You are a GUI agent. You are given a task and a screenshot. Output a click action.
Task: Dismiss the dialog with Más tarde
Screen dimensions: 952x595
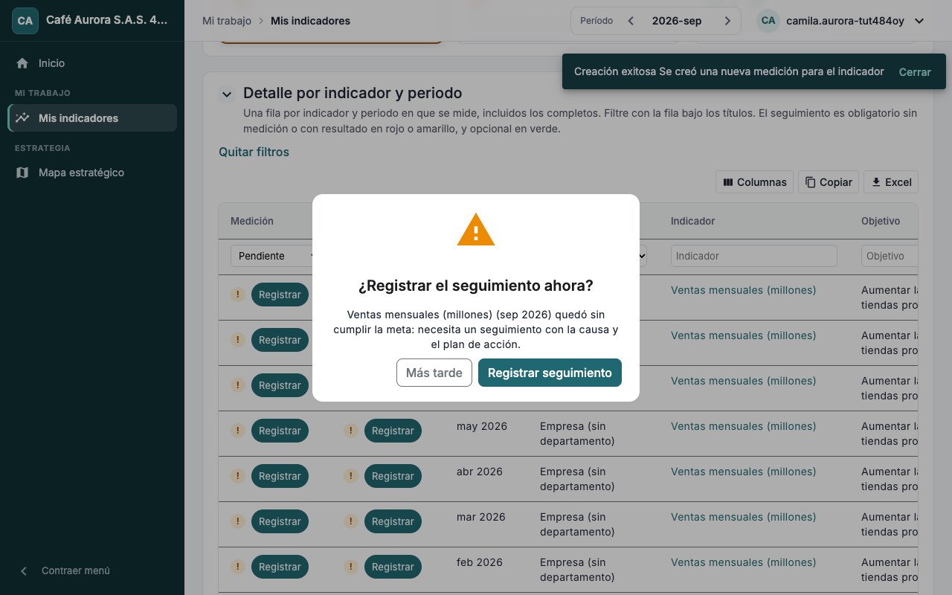pyautogui.click(x=434, y=373)
